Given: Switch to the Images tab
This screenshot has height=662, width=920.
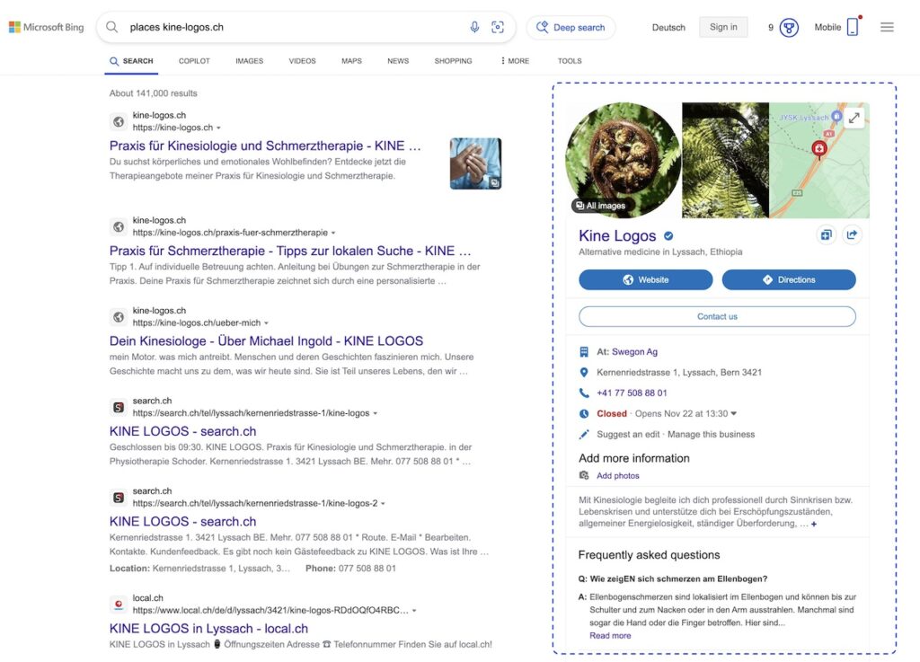Looking at the screenshot, I should (250, 61).
